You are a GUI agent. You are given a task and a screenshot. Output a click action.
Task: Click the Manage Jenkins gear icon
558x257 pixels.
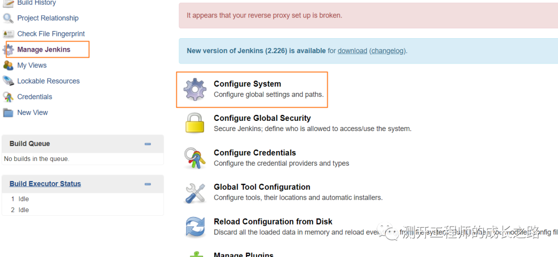[x=8, y=50]
